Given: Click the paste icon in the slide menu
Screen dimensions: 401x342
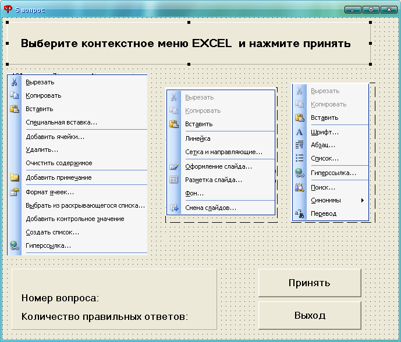Looking at the screenshot, I should (174, 124).
